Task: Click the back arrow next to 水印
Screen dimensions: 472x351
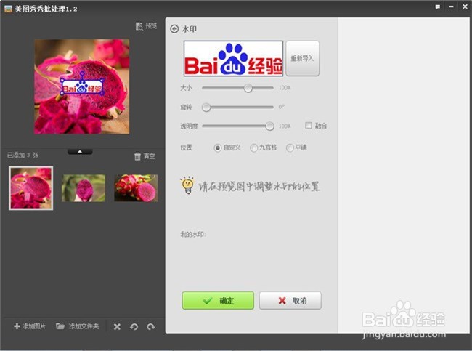Action: point(174,29)
